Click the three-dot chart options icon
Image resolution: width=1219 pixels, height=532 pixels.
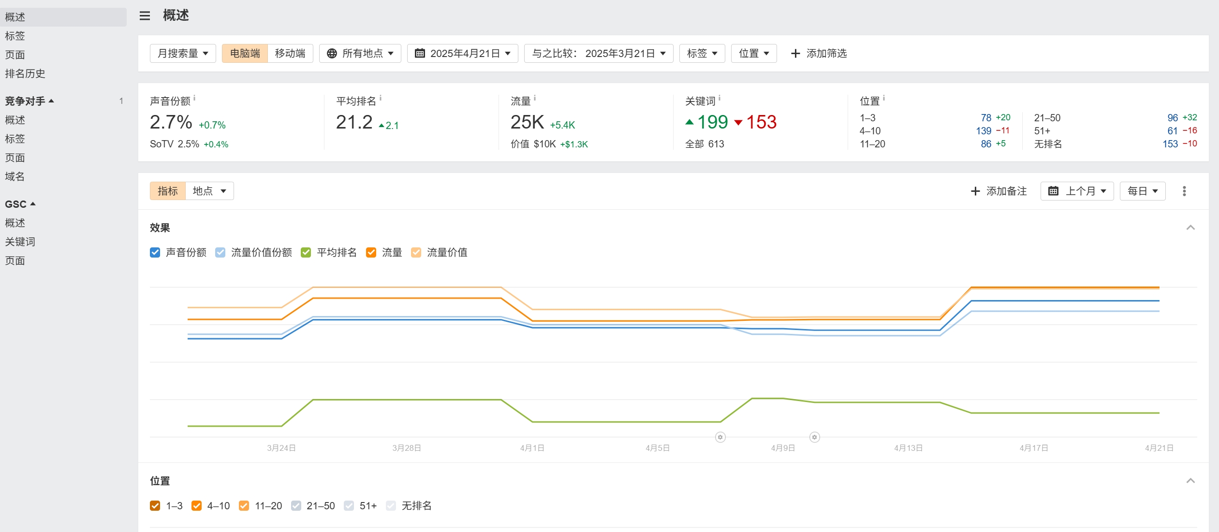pyautogui.click(x=1184, y=191)
